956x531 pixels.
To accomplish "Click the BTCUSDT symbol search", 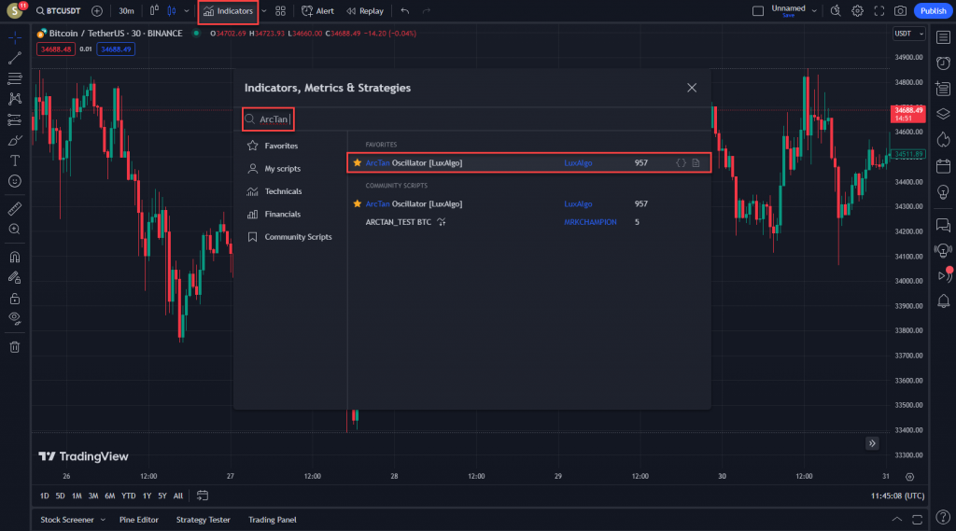I will (58, 11).
